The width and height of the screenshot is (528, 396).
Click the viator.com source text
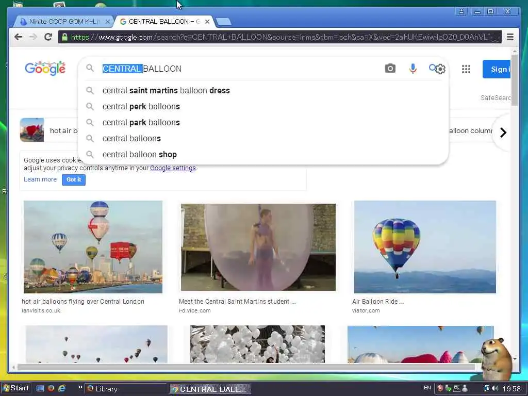(366, 310)
